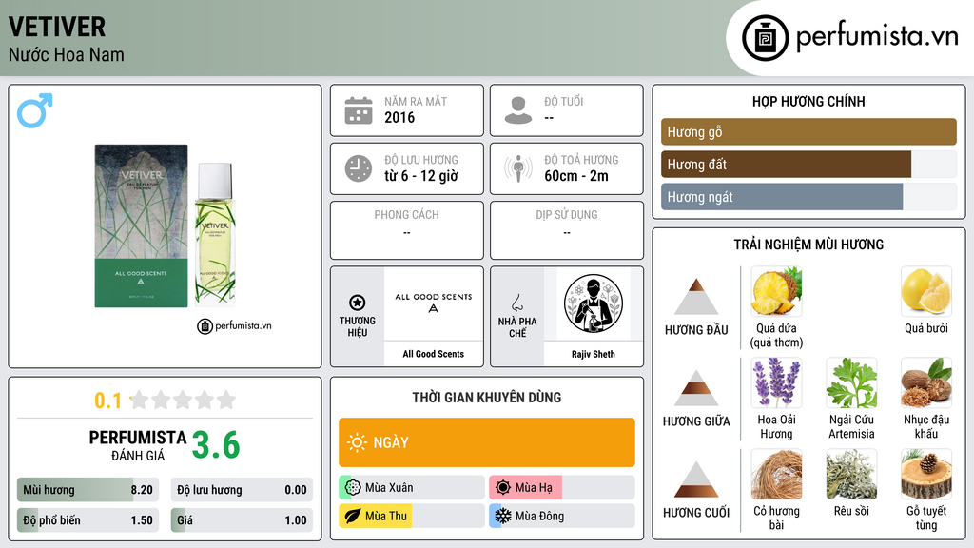Click the Hương giữa pyramid icon
Image resolution: width=974 pixels, height=548 pixels.
tap(696, 388)
